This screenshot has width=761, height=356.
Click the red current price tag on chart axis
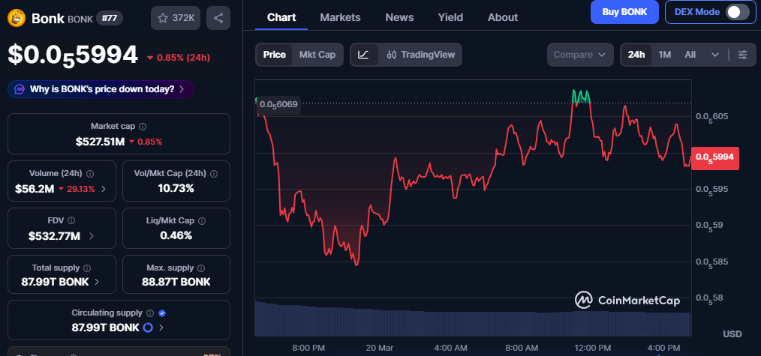(x=715, y=158)
